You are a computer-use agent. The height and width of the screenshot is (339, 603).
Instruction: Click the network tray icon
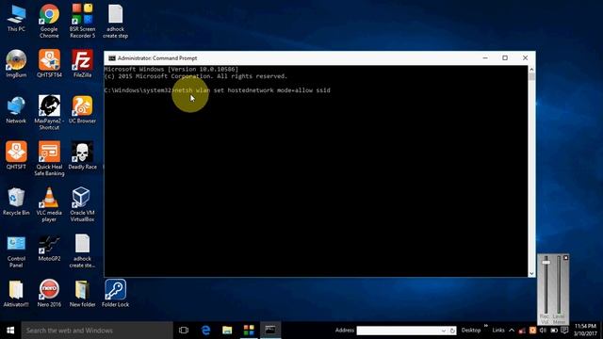[x=522, y=331]
